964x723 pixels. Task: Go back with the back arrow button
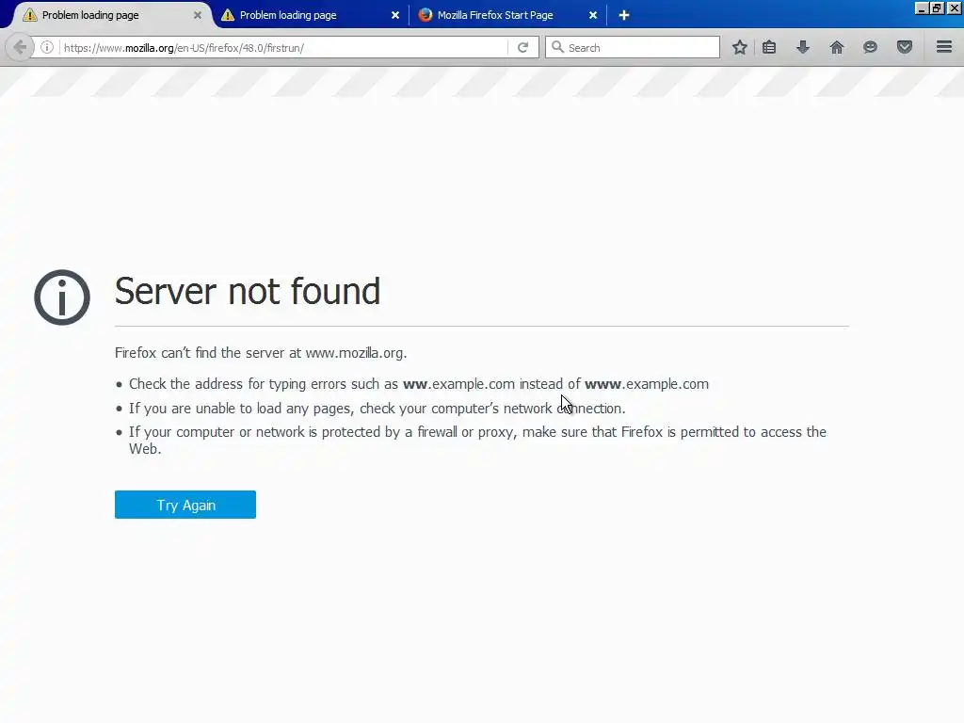pyautogui.click(x=19, y=47)
